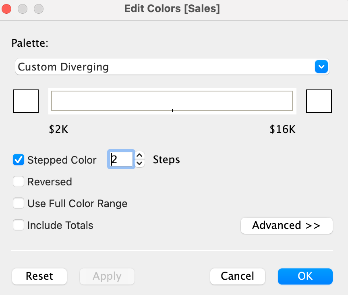Click the right end color swatch
Screen dimensions: 348x295
pyautogui.click(x=319, y=101)
